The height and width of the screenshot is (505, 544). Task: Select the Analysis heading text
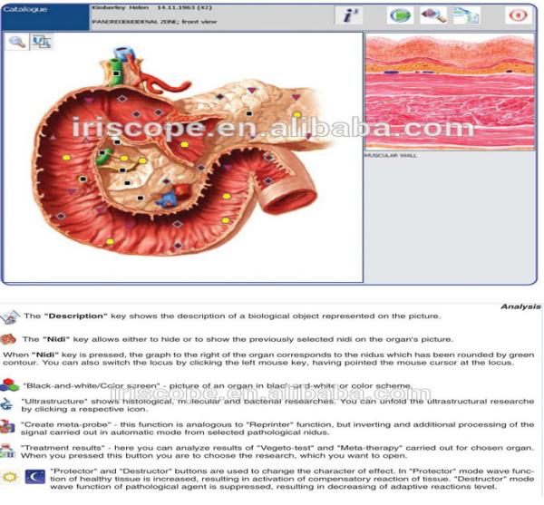520,306
